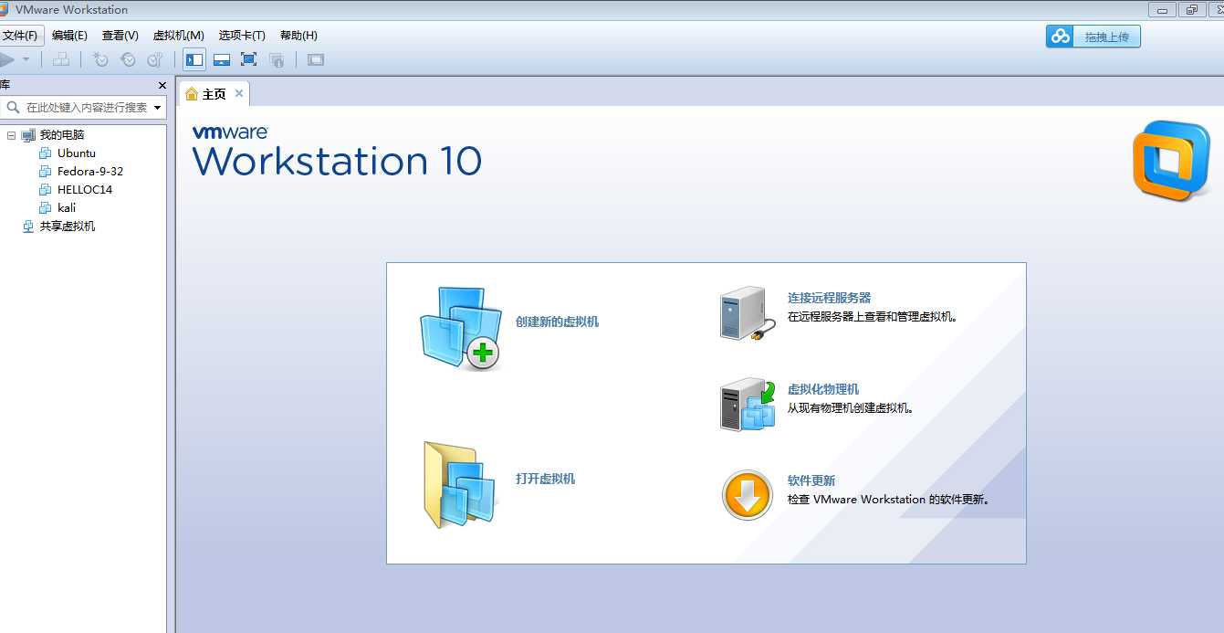This screenshot has width=1224, height=633.
Task: Select 共享虚拟机 in the library
Action: click(68, 227)
